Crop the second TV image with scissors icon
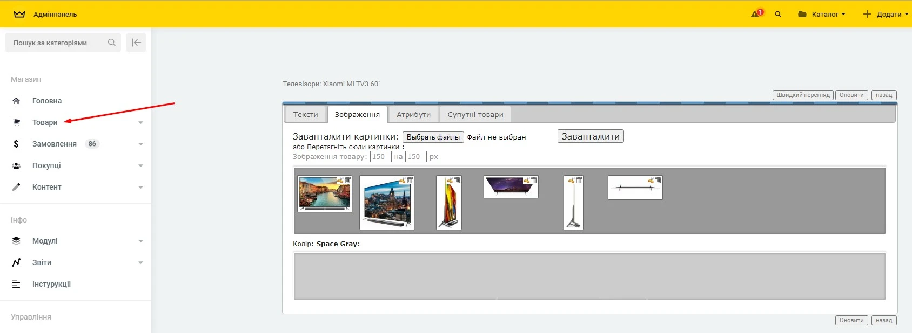The width and height of the screenshot is (912, 333). point(402,181)
